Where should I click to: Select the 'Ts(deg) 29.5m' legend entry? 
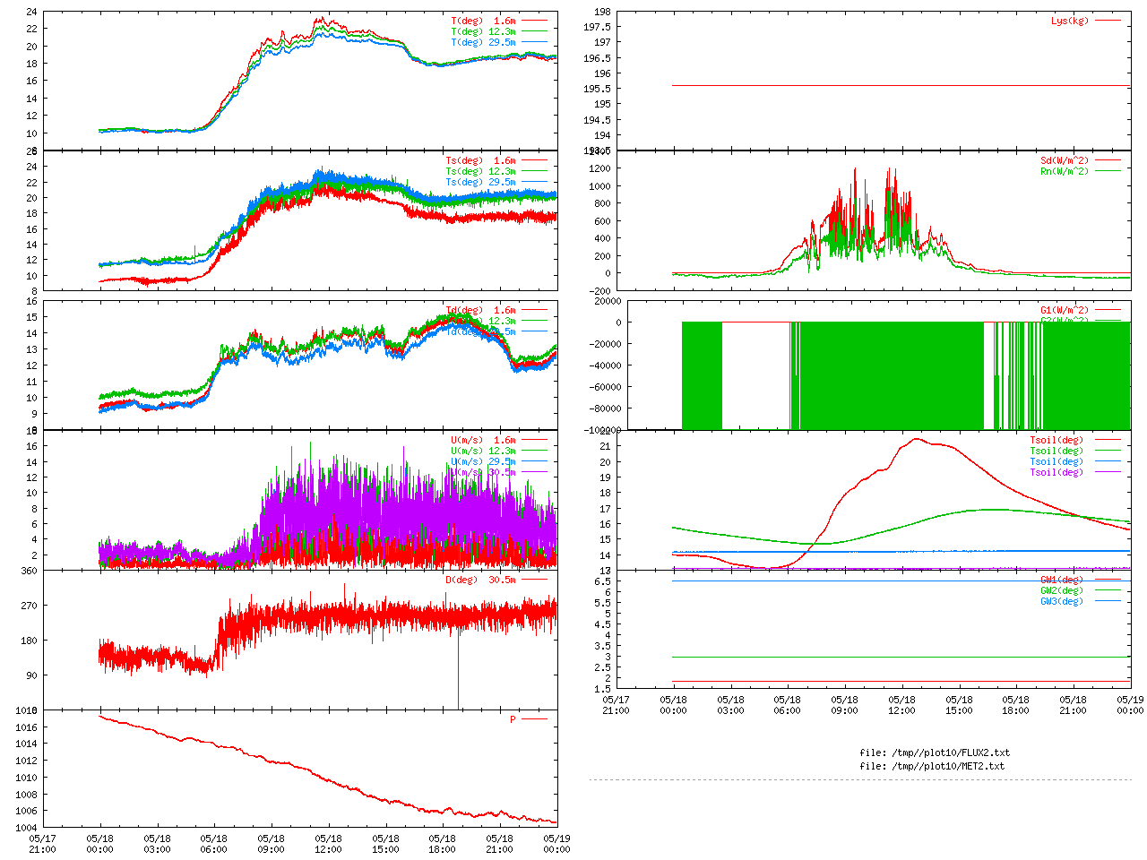click(x=481, y=183)
